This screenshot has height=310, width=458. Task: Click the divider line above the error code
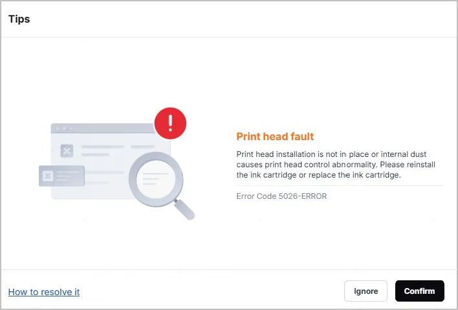pyautogui.click(x=340, y=185)
